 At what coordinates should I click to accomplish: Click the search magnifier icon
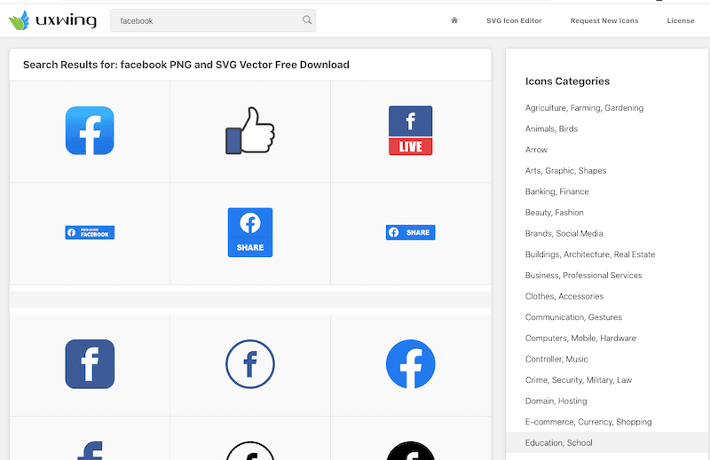[307, 20]
